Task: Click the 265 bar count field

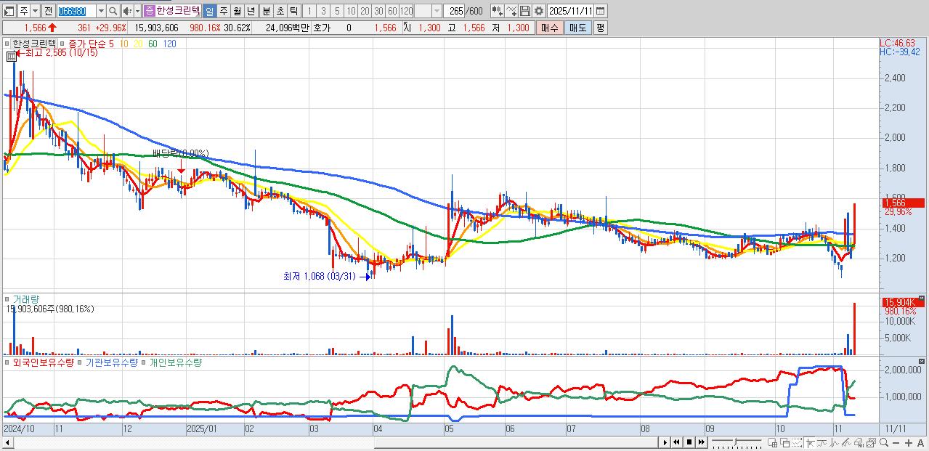Action: pos(454,11)
